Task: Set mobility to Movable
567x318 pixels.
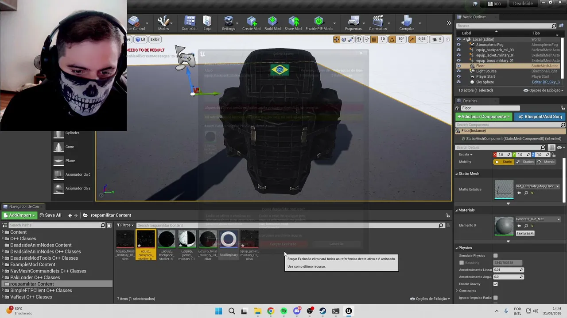Action: [546, 162]
